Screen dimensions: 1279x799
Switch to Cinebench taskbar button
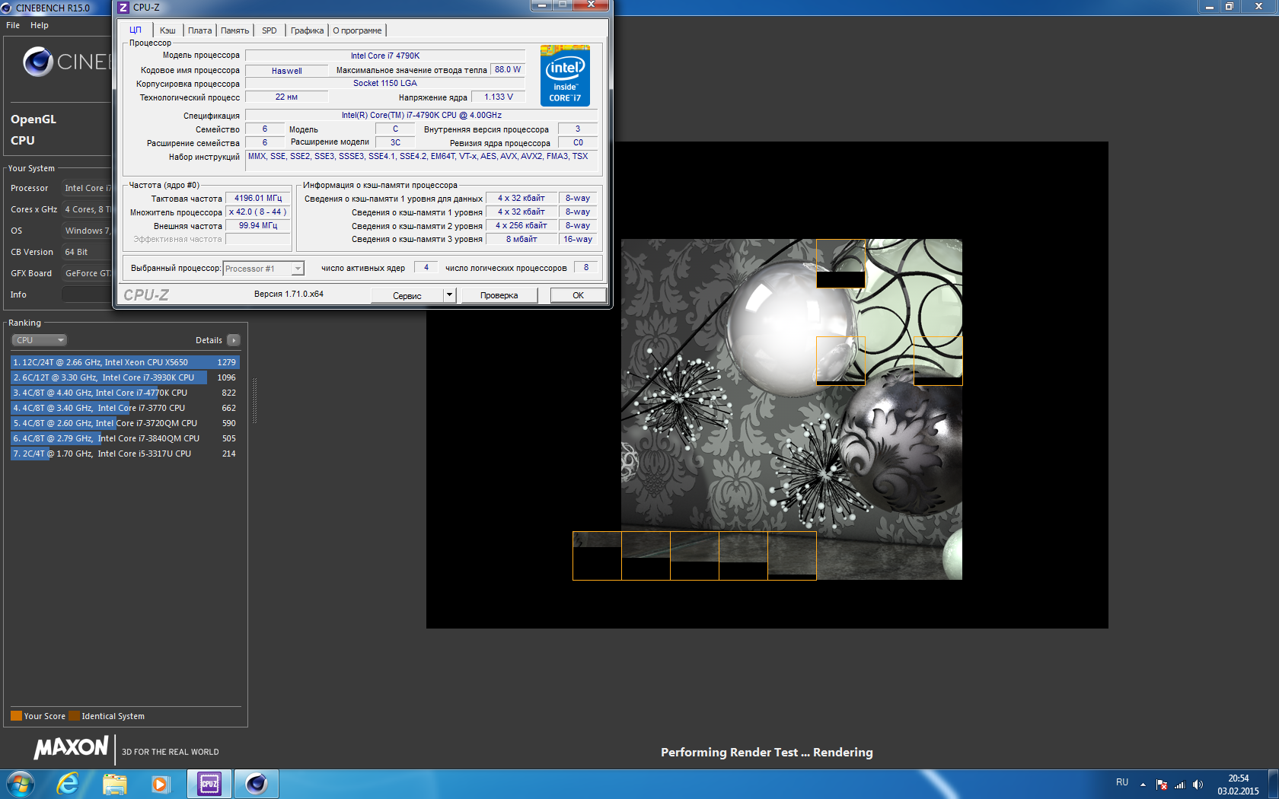(256, 784)
